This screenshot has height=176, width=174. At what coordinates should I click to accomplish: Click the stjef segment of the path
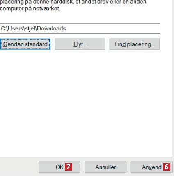coord(30,29)
